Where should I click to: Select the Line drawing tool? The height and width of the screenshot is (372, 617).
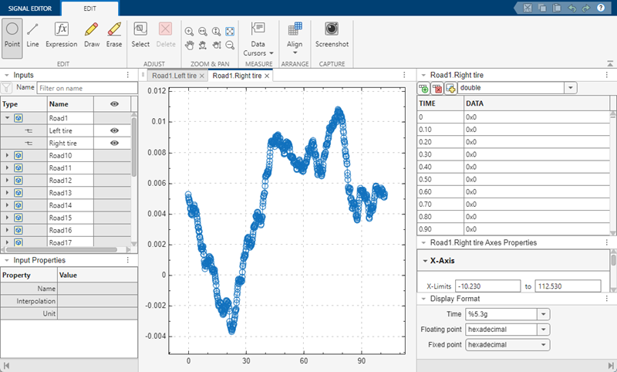[x=32, y=36]
